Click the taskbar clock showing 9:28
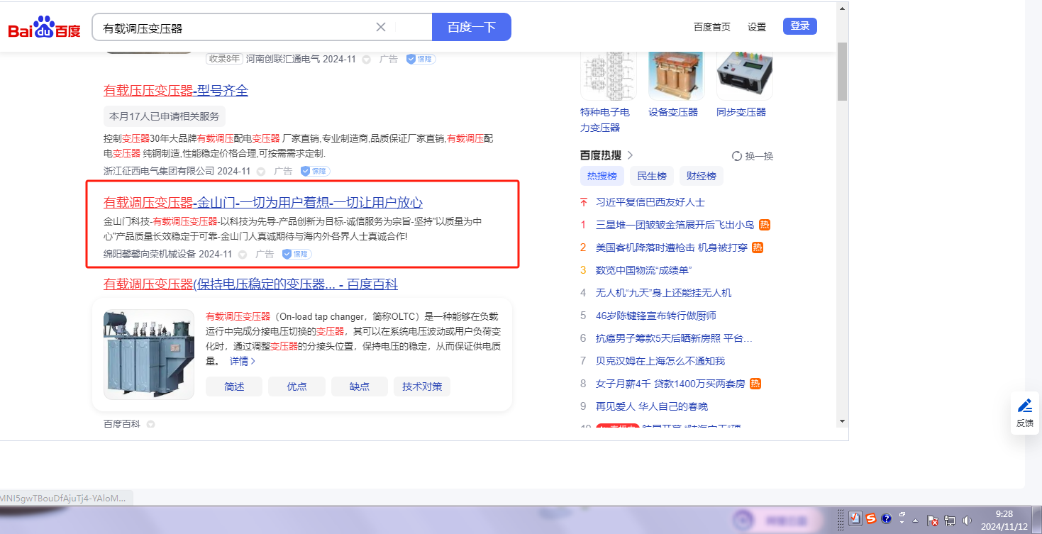The width and height of the screenshot is (1042, 534). click(1004, 520)
